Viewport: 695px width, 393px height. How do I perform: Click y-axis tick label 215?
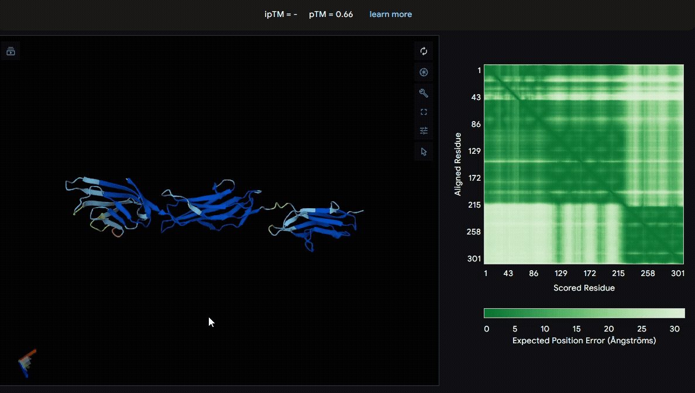(474, 205)
